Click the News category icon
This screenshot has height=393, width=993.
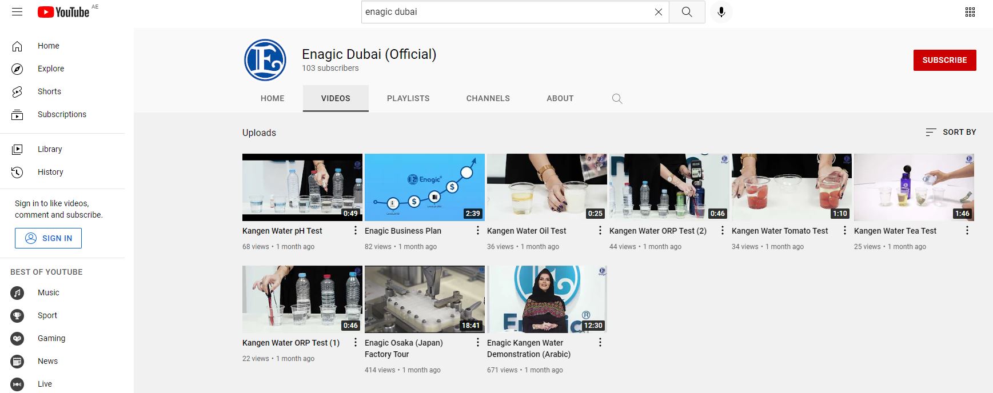coord(18,361)
